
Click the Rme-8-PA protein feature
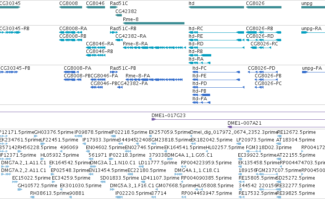tap(154, 80)
